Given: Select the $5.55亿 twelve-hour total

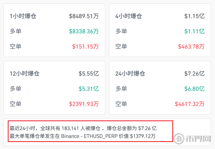Looking at the screenshot, I should pyautogui.click(x=89, y=74).
